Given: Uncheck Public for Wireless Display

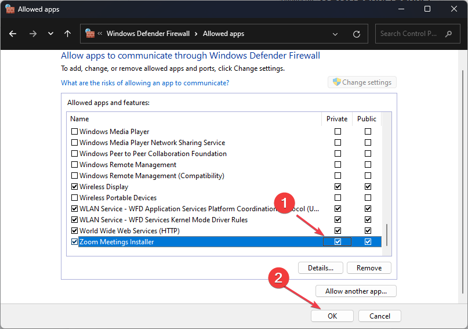Looking at the screenshot, I should point(368,187).
